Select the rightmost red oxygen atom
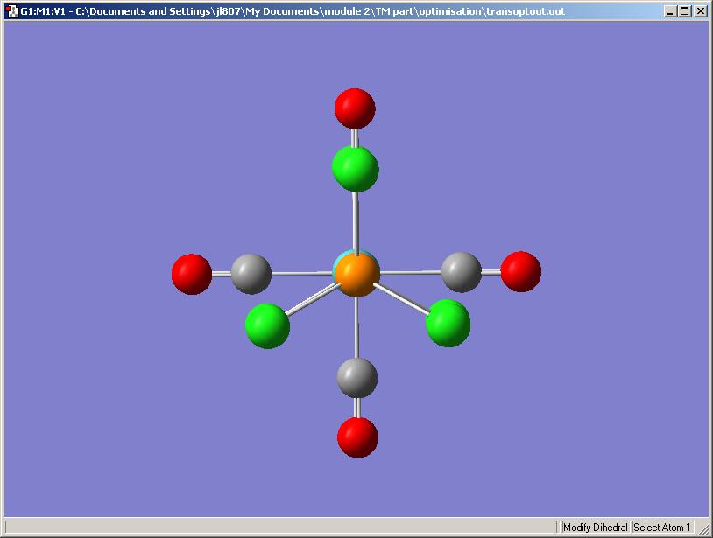 [521, 271]
